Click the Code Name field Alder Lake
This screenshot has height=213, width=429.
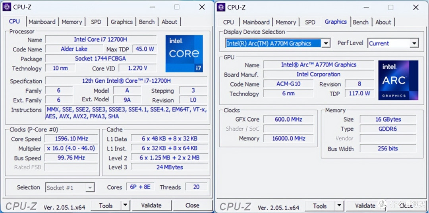pyautogui.click(x=74, y=49)
